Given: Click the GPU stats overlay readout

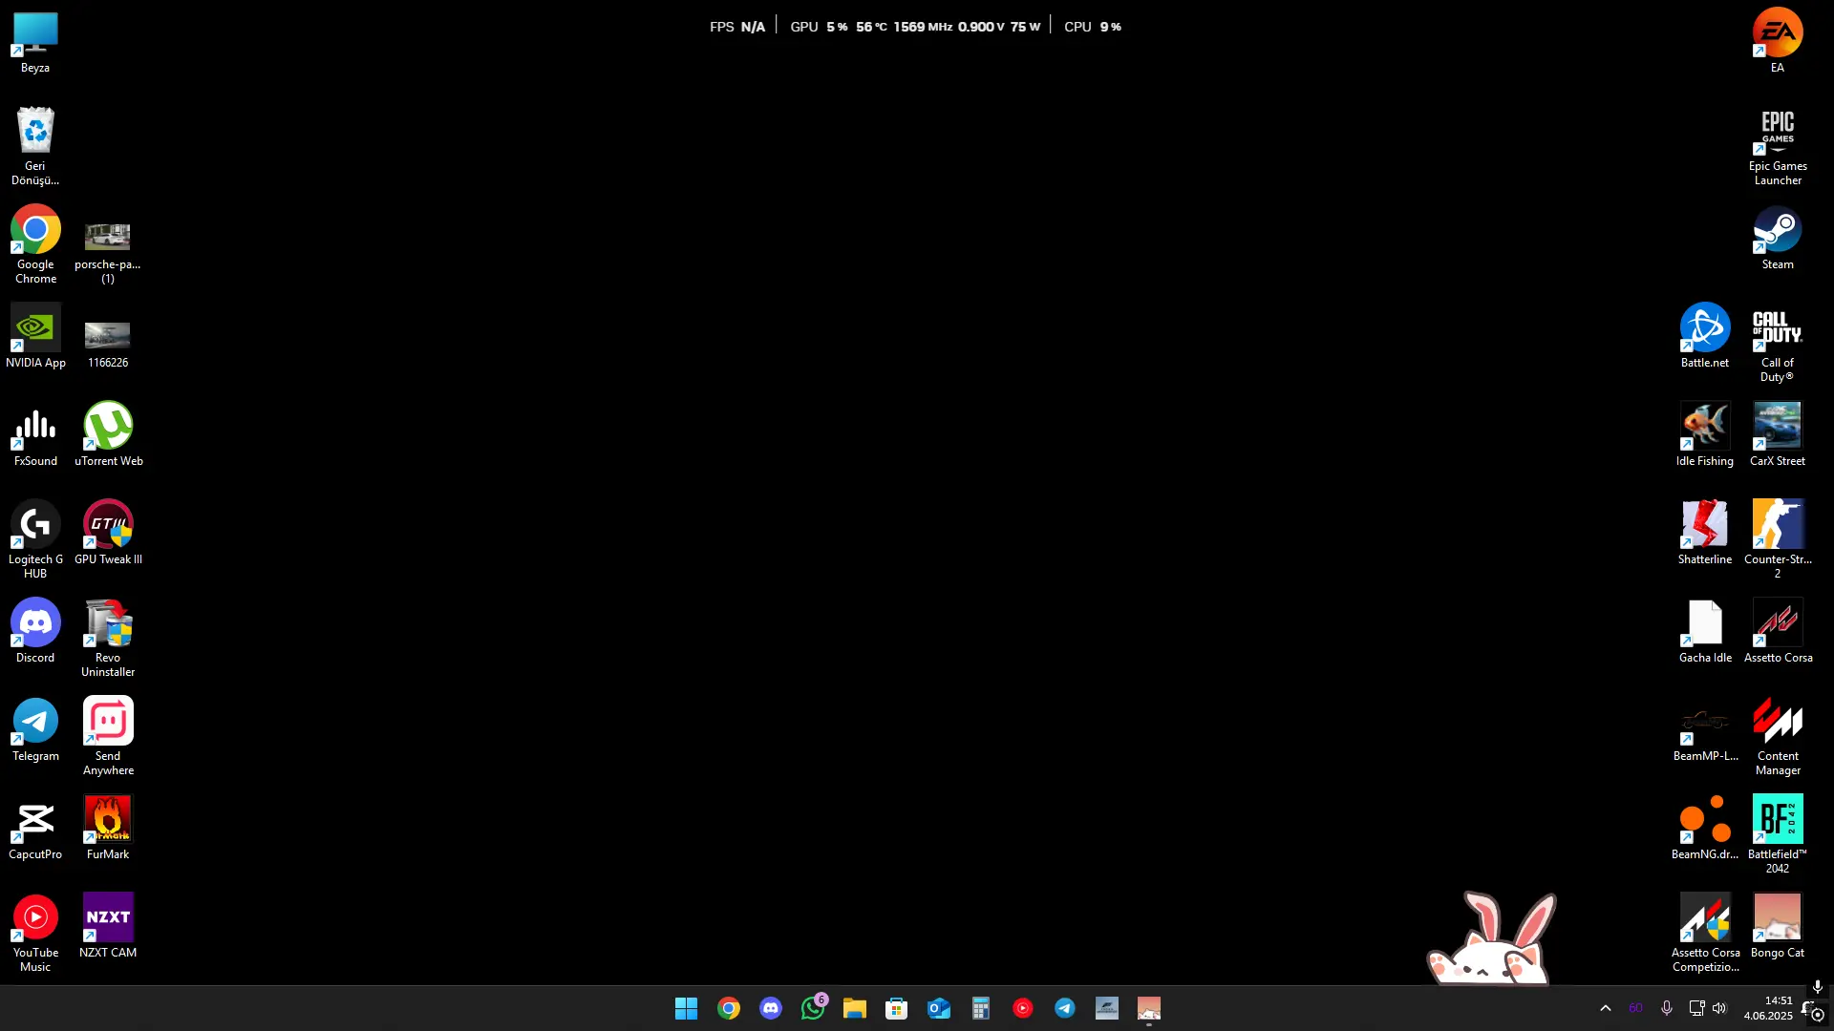Looking at the screenshot, I should coord(914,27).
